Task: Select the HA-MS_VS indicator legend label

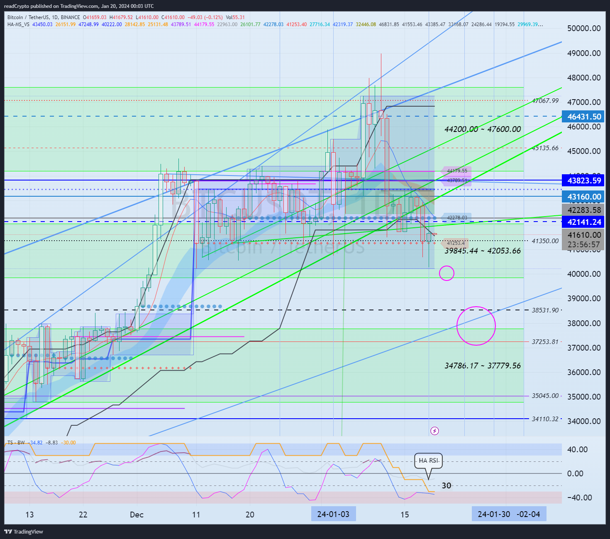Action: [x=18, y=24]
